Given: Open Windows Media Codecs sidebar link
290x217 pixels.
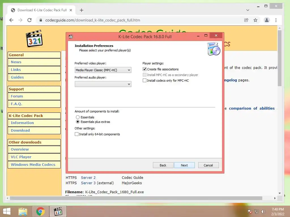Looking at the screenshot, I should [33, 165].
